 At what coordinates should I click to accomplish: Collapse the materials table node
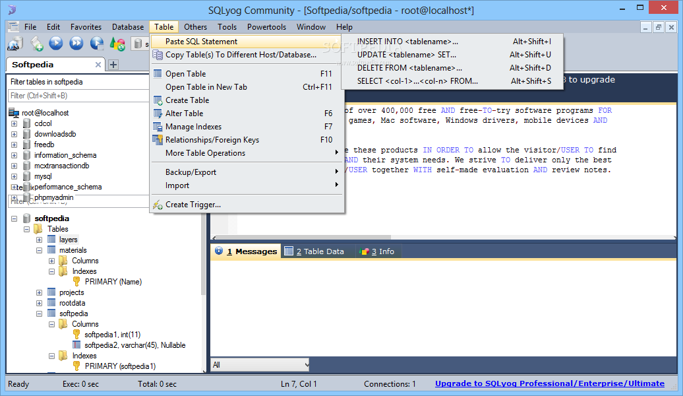click(x=39, y=250)
